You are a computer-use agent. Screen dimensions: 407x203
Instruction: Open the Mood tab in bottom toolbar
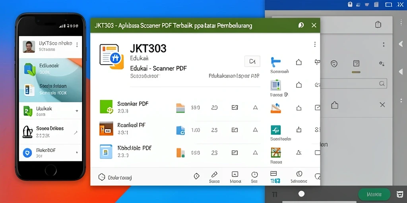point(235,177)
